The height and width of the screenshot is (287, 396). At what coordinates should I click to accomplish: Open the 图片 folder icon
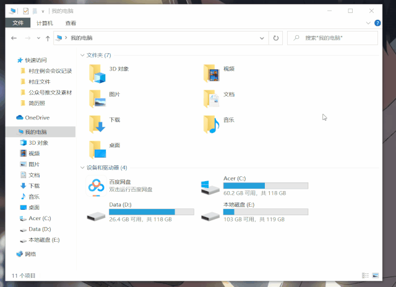coord(97,99)
